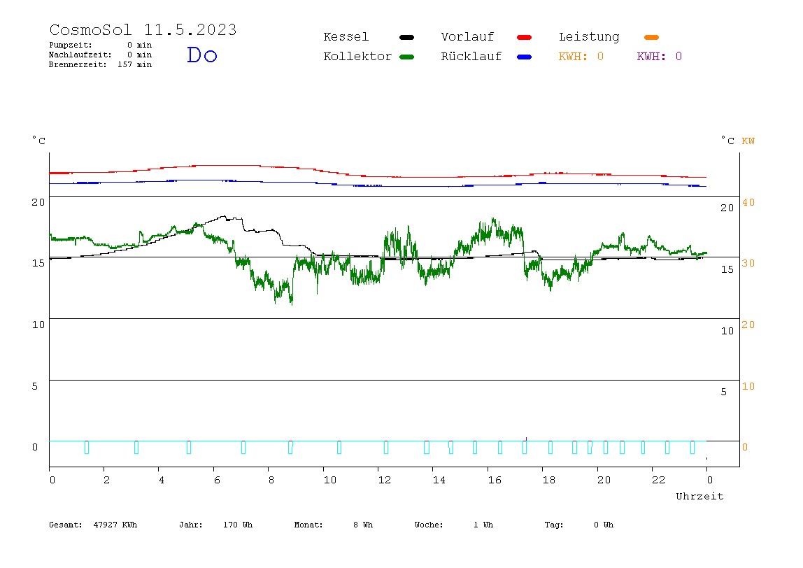Select the "Nachlaufzeit:" label
803x568 pixels.
[x=80, y=55]
